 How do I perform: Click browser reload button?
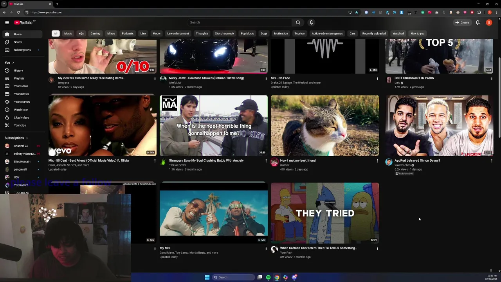[18, 12]
